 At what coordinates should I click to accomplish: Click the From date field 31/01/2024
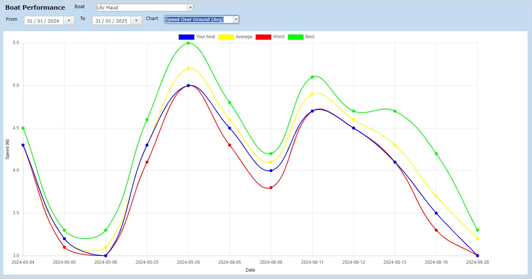(x=44, y=21)
